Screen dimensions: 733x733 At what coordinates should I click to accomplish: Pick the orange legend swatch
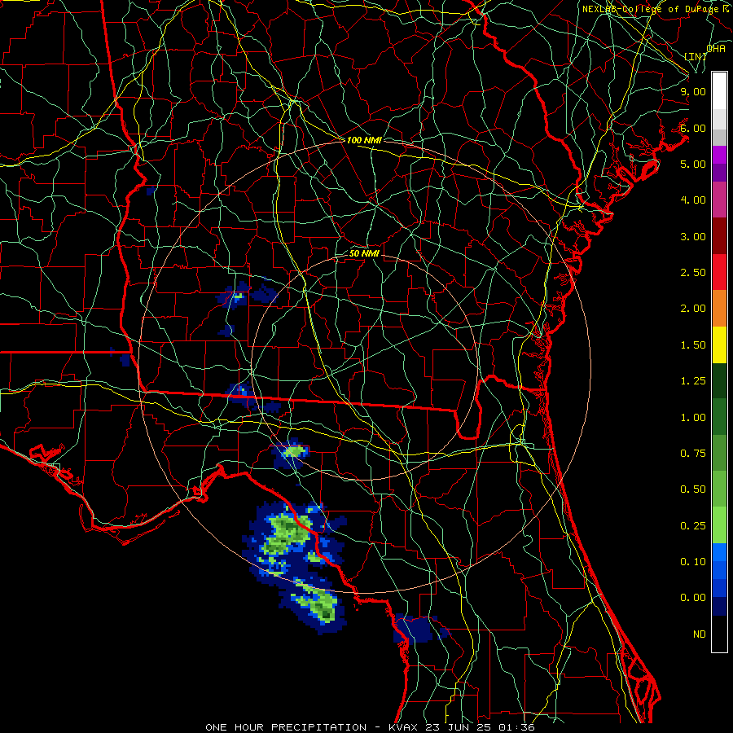719,308
